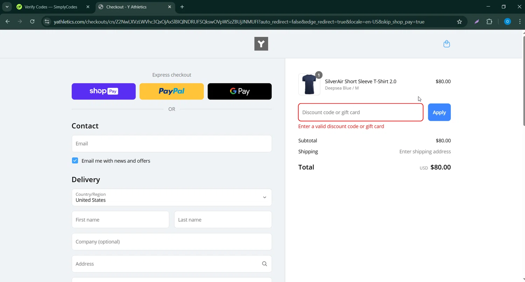The width and height of the screenshot is (525, 282).
Task: Reload the checkout page
Action: pyautogui.click(x=32, y=22)
